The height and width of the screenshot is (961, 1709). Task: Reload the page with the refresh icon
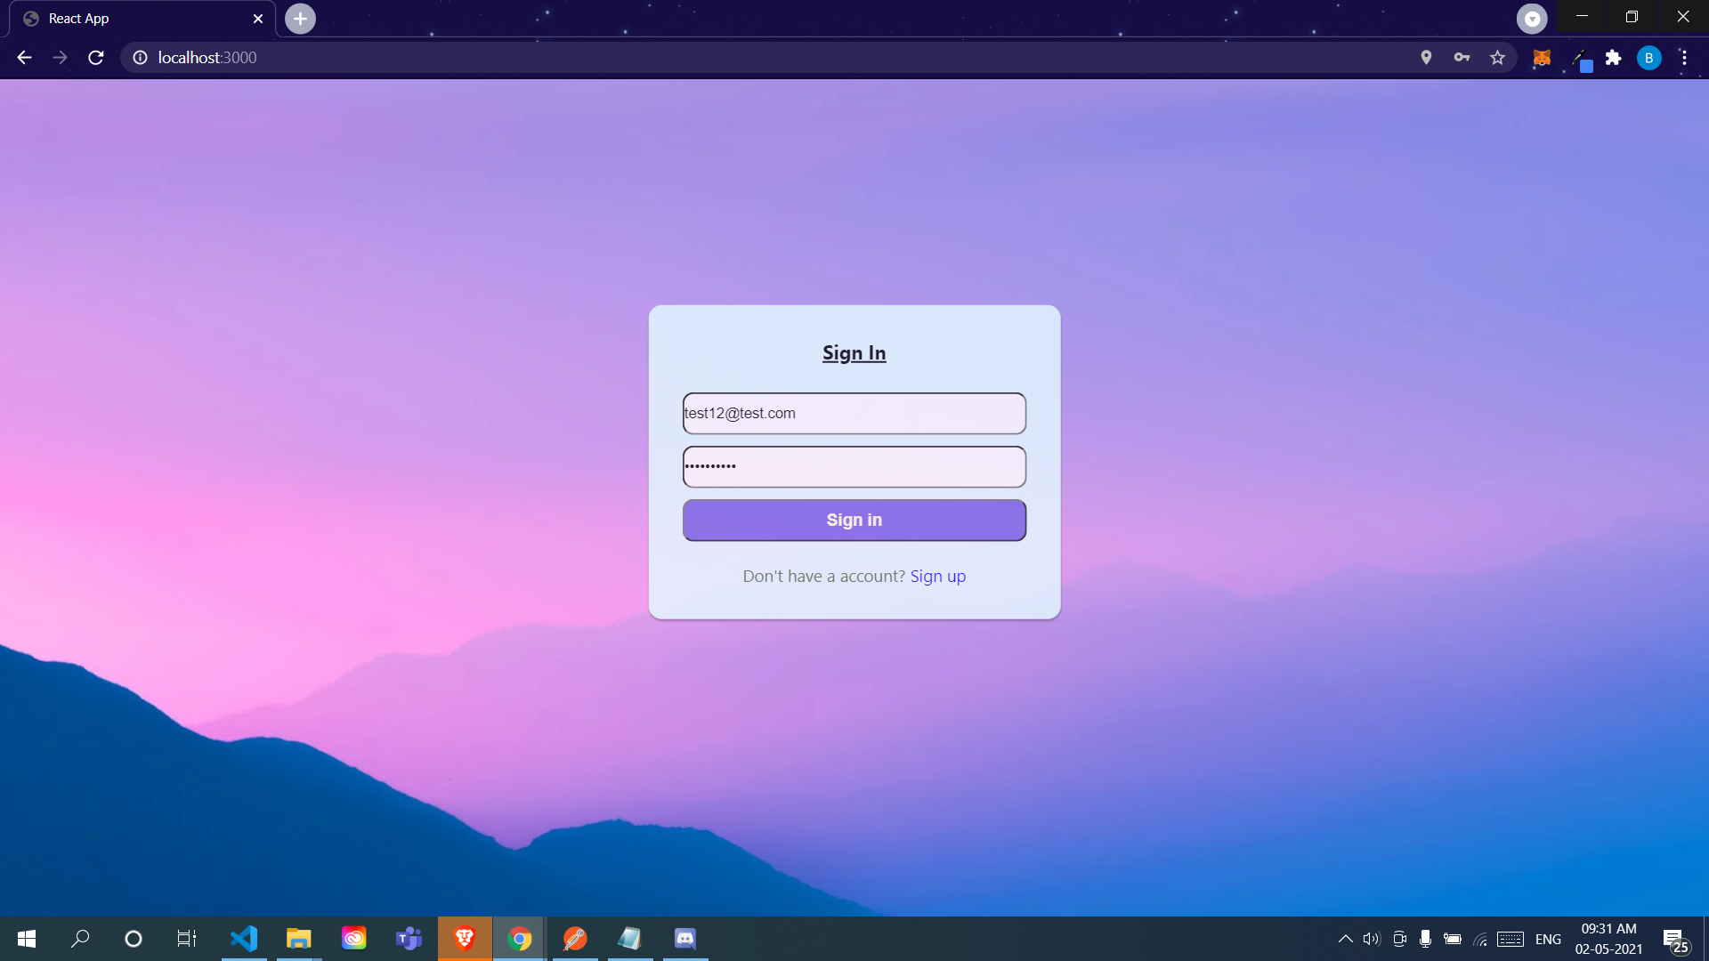[x=96, y=58]
